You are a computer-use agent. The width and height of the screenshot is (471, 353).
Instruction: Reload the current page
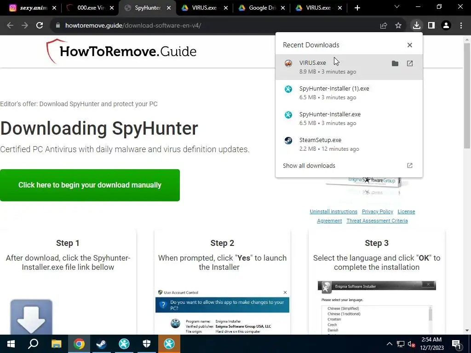pos(40,26)
